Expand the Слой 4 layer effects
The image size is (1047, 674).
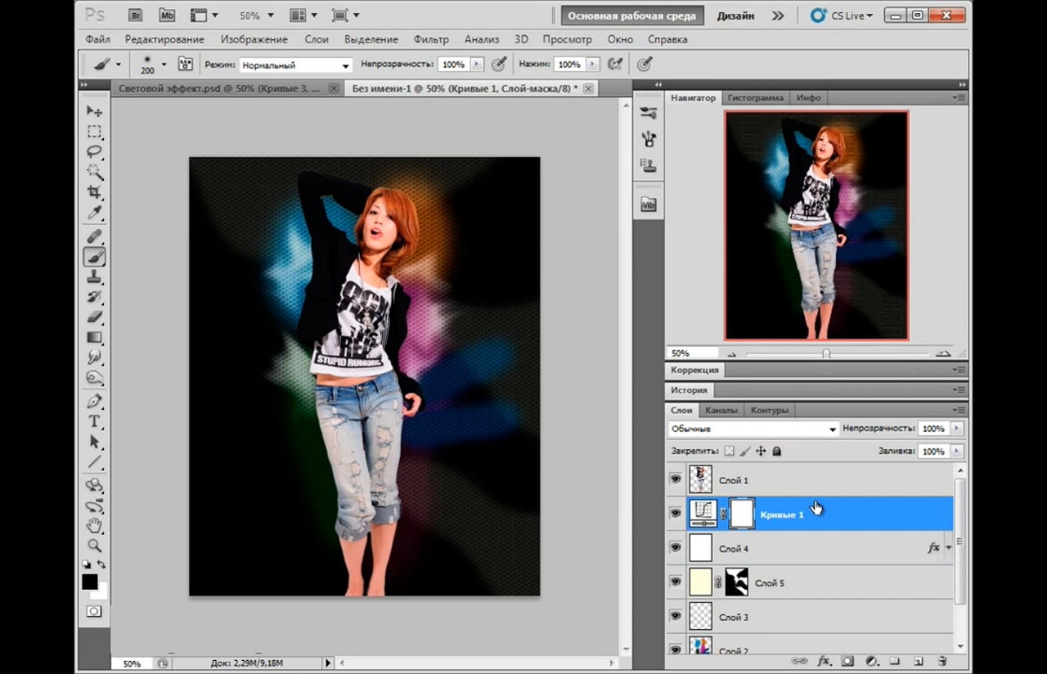(x=949, y=548)
